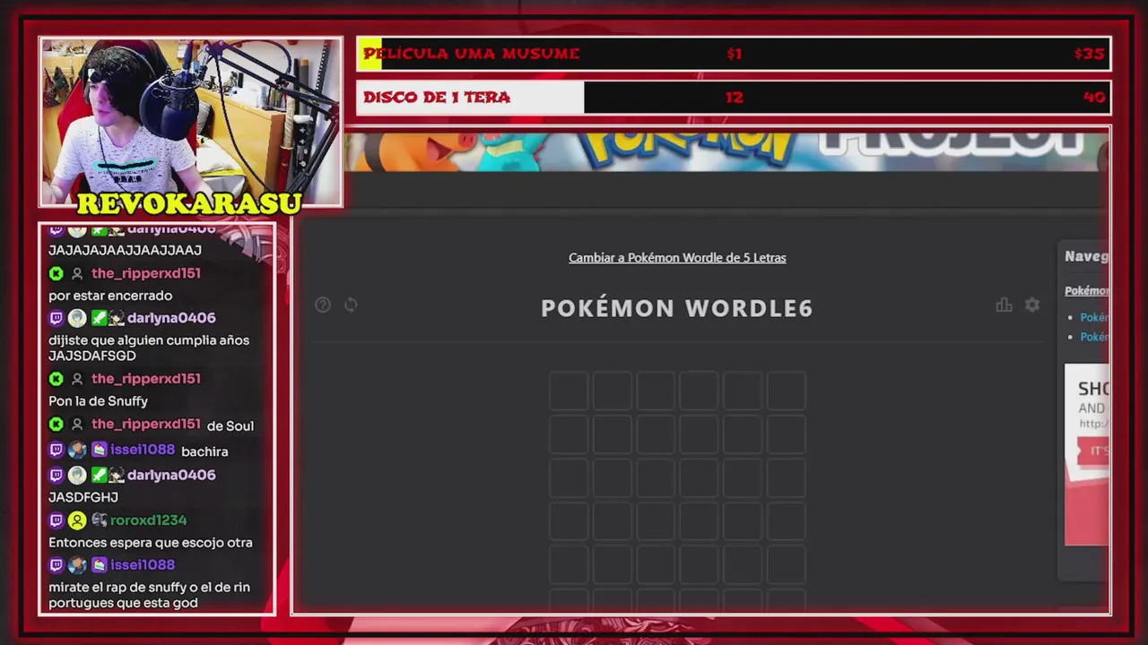This screenshot has width=1148, height=645.
Task: Click the Kick badge beside 'de Soul' message
Action: (57, 424)
